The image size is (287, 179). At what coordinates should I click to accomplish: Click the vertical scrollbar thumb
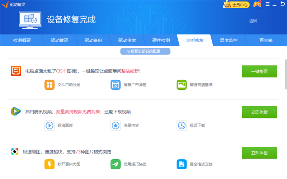[x=286, y=74]
